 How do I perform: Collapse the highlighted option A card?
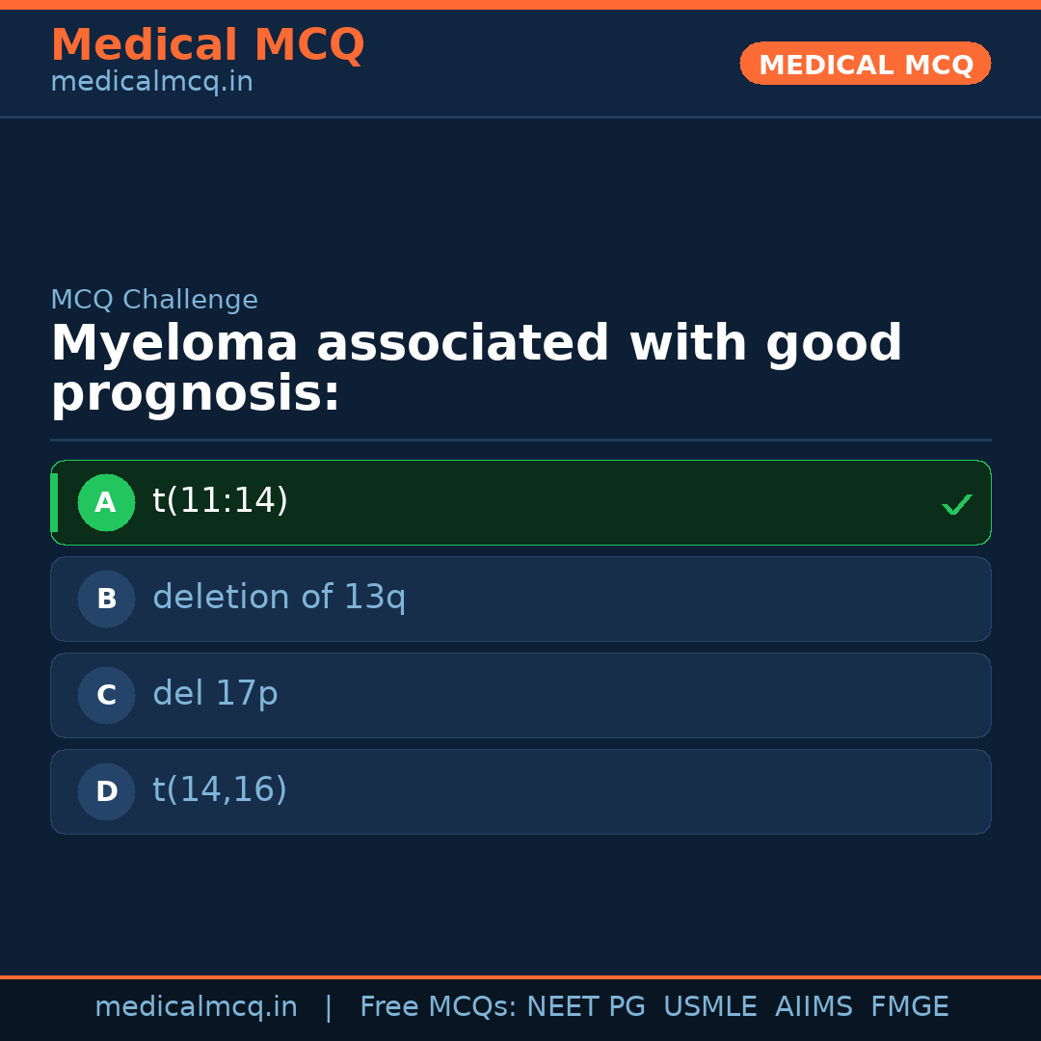tap(520, 502)
